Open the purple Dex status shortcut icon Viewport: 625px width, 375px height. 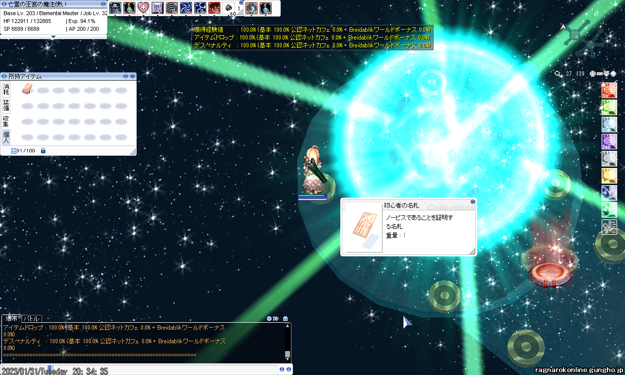(x=609, y=142)
